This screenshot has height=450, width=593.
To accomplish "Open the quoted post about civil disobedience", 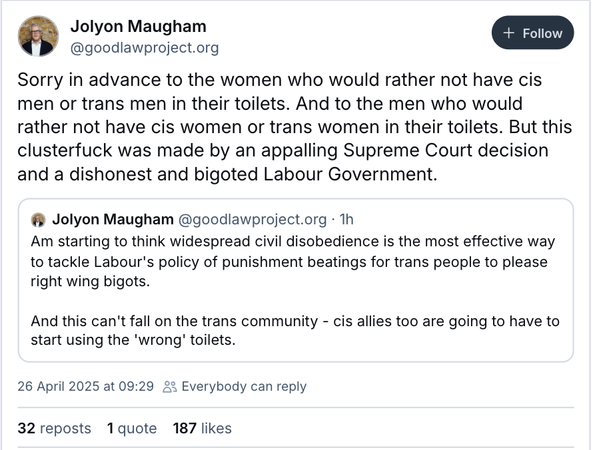I will 293,262.
